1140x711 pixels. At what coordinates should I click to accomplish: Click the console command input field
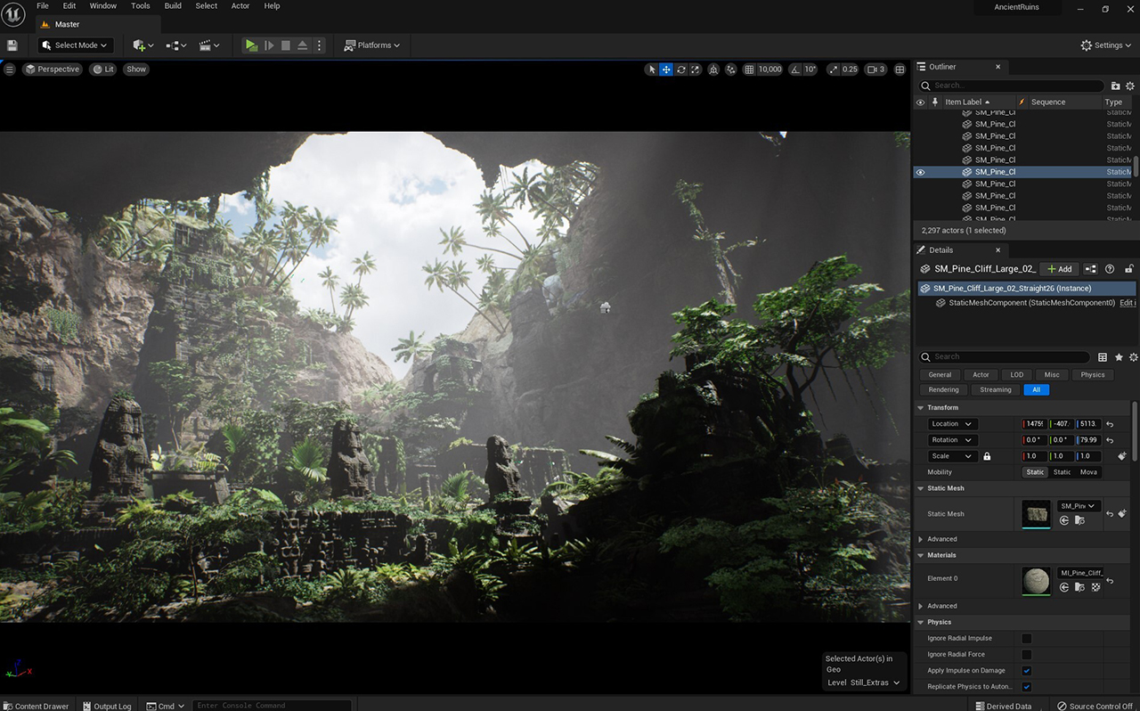coord(272,706)
